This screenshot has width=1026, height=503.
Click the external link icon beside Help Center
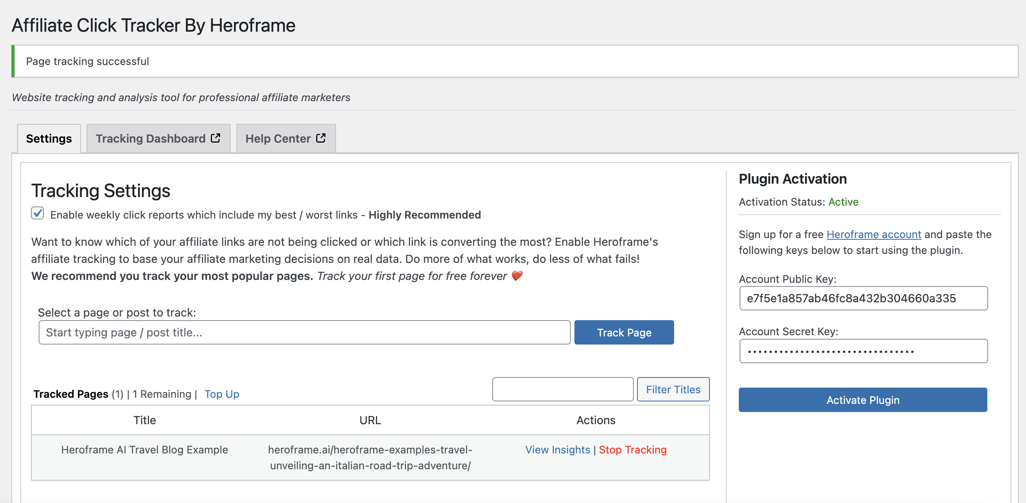321,138
